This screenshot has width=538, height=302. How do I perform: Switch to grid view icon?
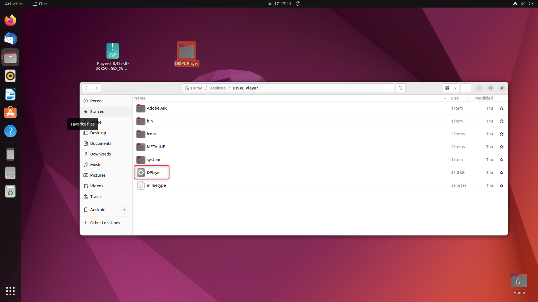pyautogui.click(x=447, y=88)
